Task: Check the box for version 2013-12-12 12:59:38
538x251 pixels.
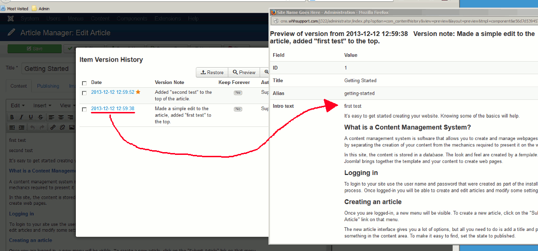Action: (84, 110)
